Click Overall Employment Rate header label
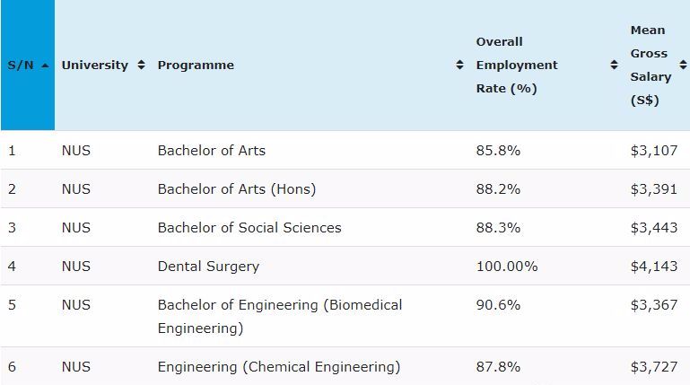690x385 pixels. tap(517, 66)
